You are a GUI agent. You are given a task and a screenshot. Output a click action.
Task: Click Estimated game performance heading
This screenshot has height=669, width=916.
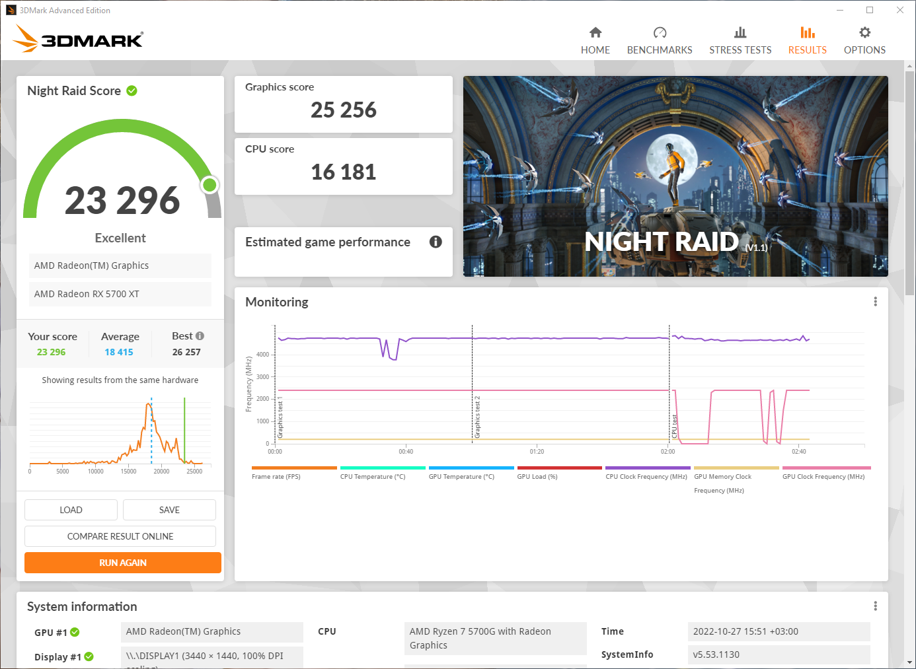tap(328, 242)
